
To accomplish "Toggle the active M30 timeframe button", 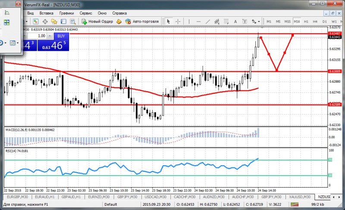I will click(297, 22).
